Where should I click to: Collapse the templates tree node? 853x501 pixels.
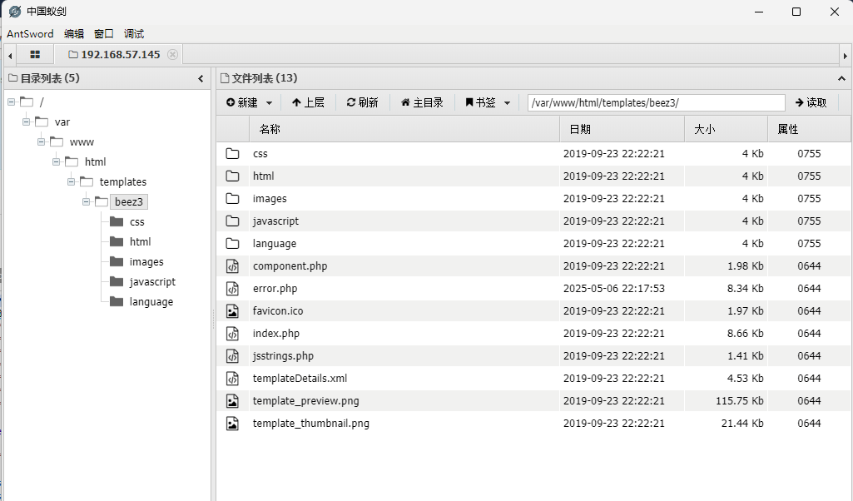[x=72, y=181]
